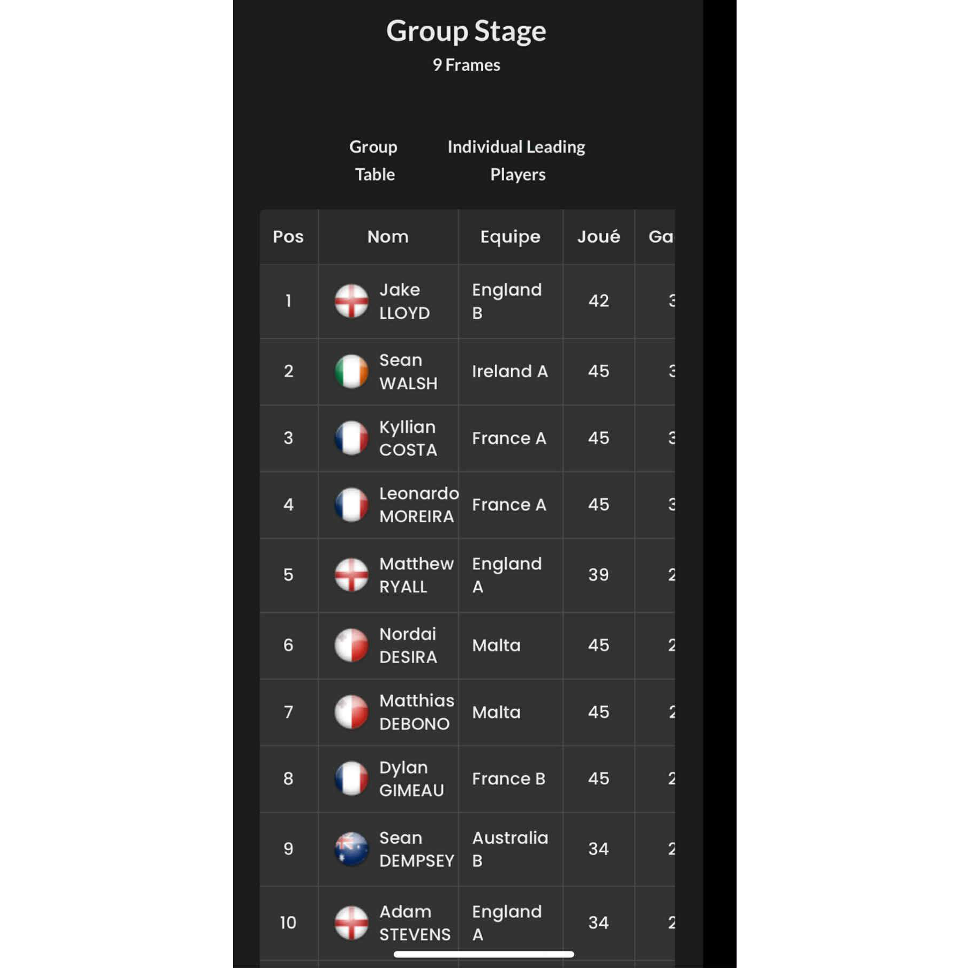Tap the home indicator bar at bottom
This screenshot has height=968, width=968.
(483, 954)
